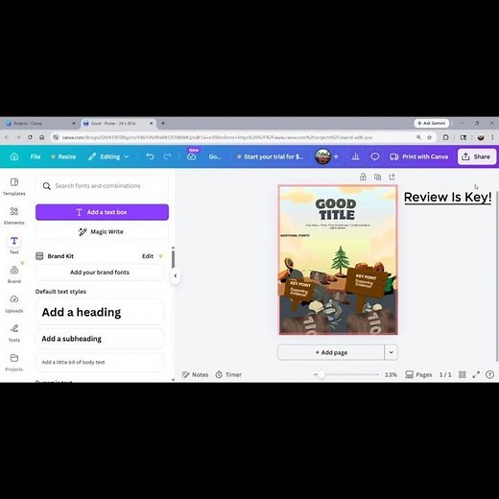The image size is (499, 499).
Task: Click Share button
Action: click(477, 156)
